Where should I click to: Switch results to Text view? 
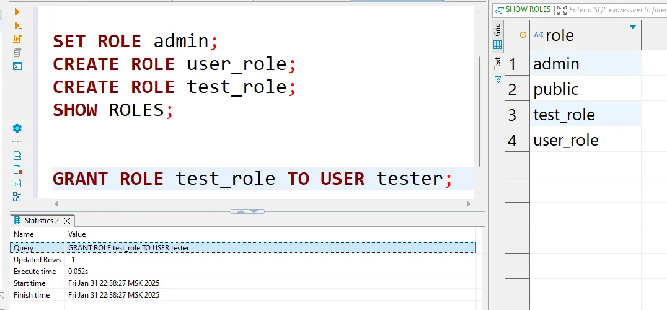497,69
